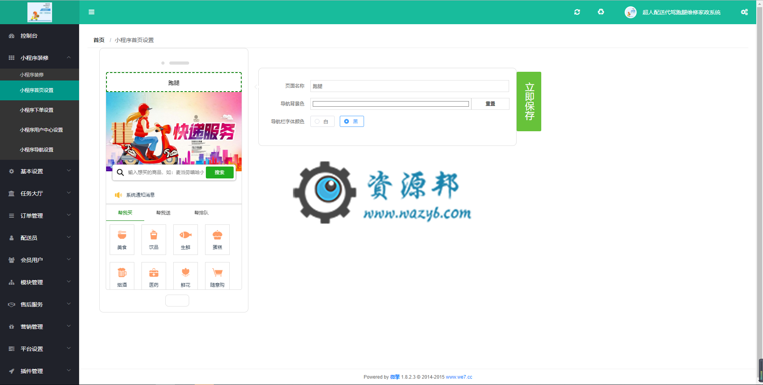This screenshot has width=763, height=385.
Task: Click the preview search text field
Action: point(166,172)
